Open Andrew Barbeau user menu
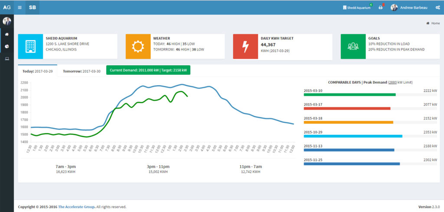Viewport: 444px width, 212px height. [x=409, y=8]
